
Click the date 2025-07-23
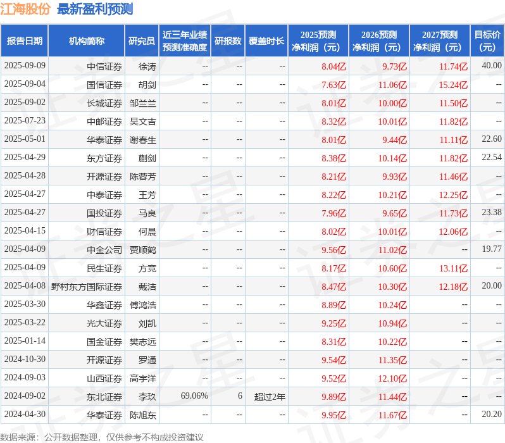point(25,121)
